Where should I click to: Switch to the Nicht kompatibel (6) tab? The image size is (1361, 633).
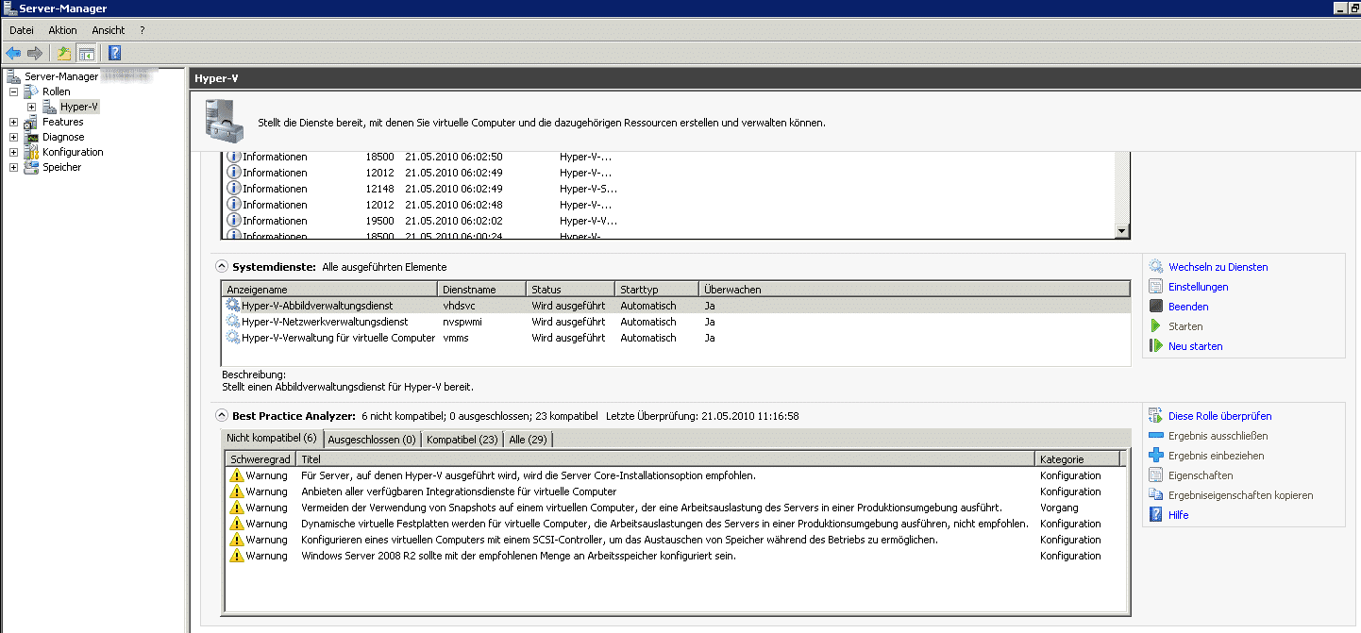(272, 438)
